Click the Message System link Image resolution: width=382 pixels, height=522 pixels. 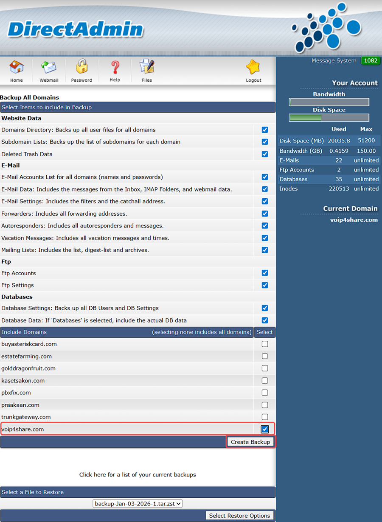tap(334, 60)
